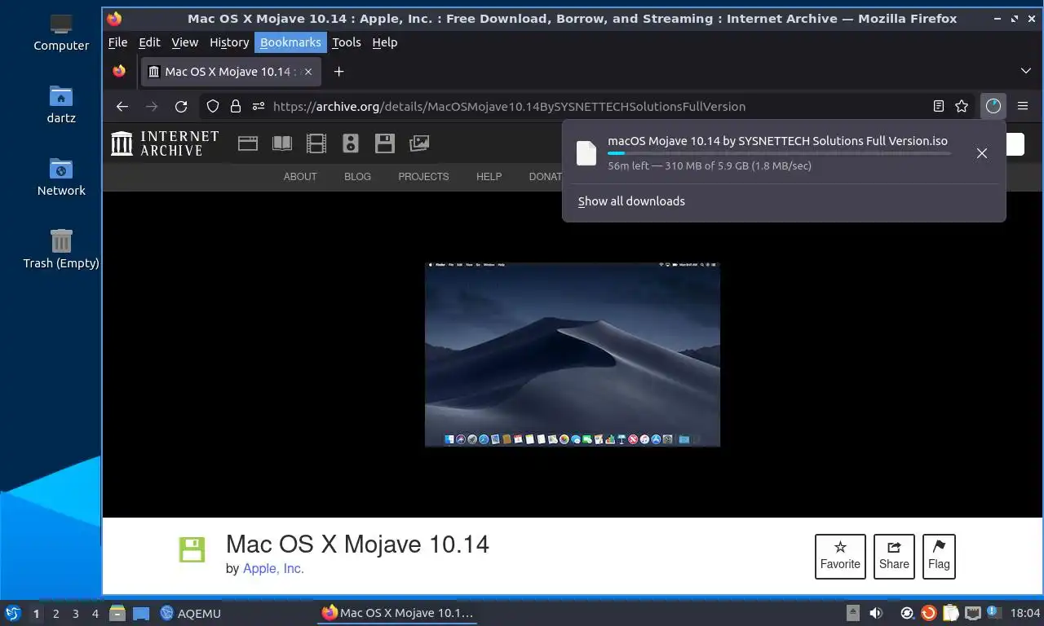Cancel the Mojave ISO download
Image resolution: width=1044 pixels, height=626 pixels.
coord(982,153)
